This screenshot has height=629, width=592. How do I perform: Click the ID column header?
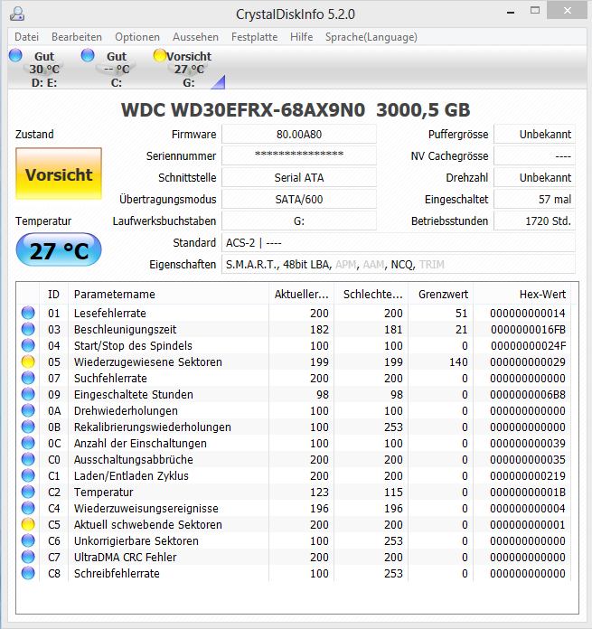tap(53, 294)
